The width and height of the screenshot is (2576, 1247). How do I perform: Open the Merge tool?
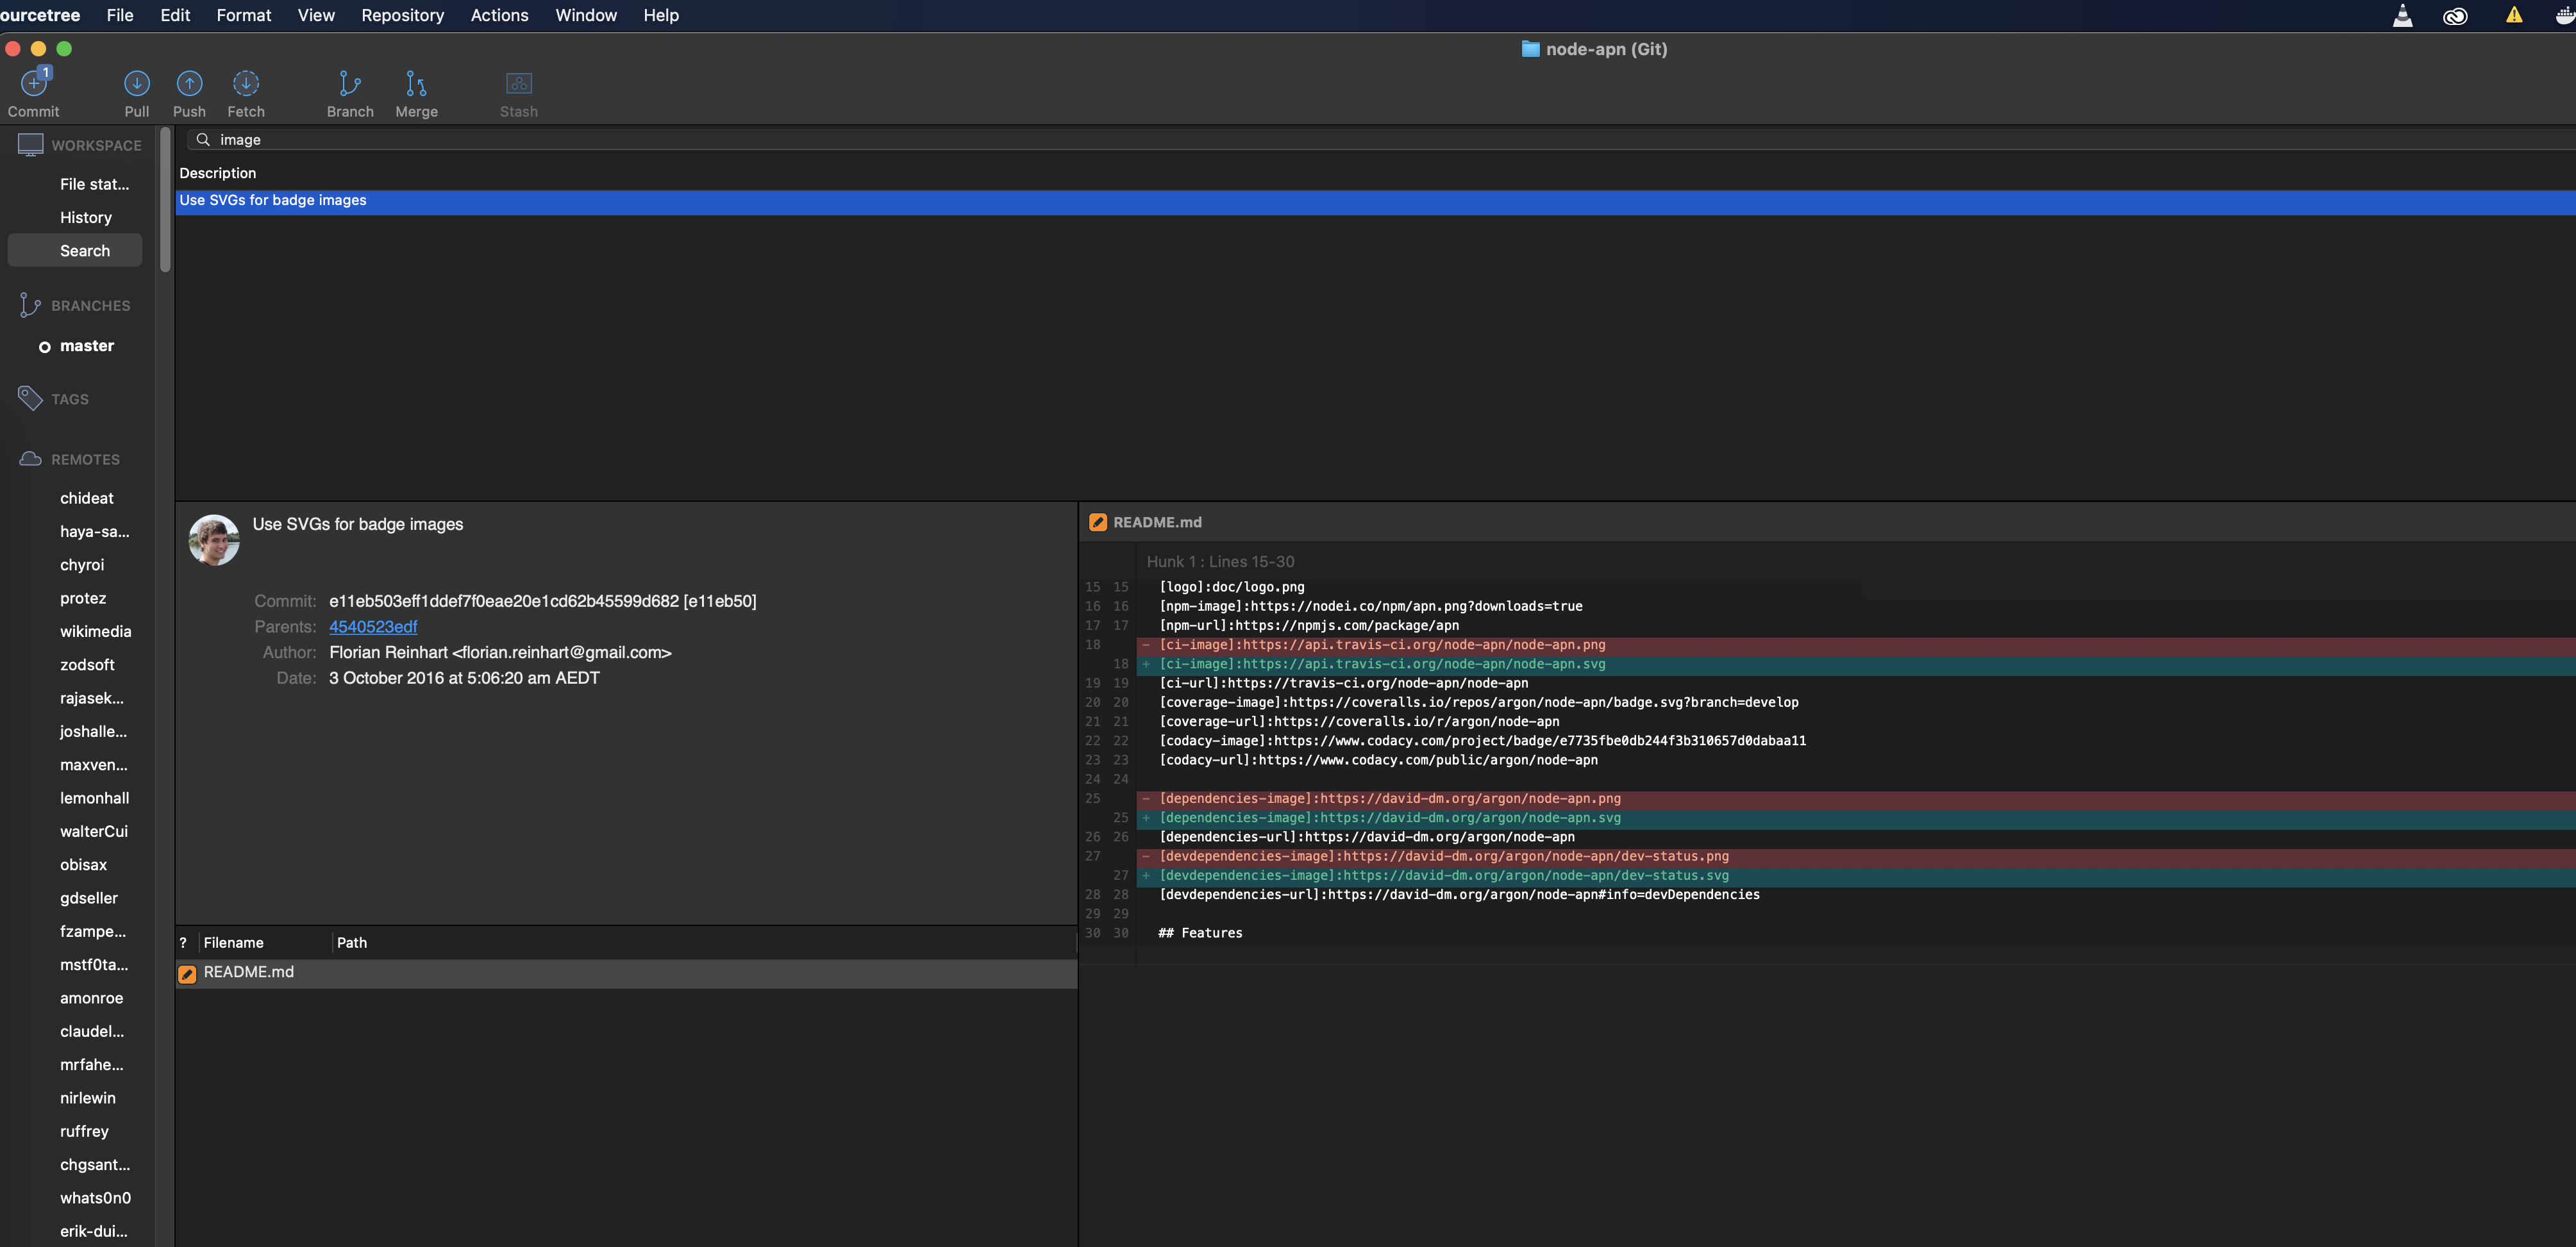click(416, 85)
